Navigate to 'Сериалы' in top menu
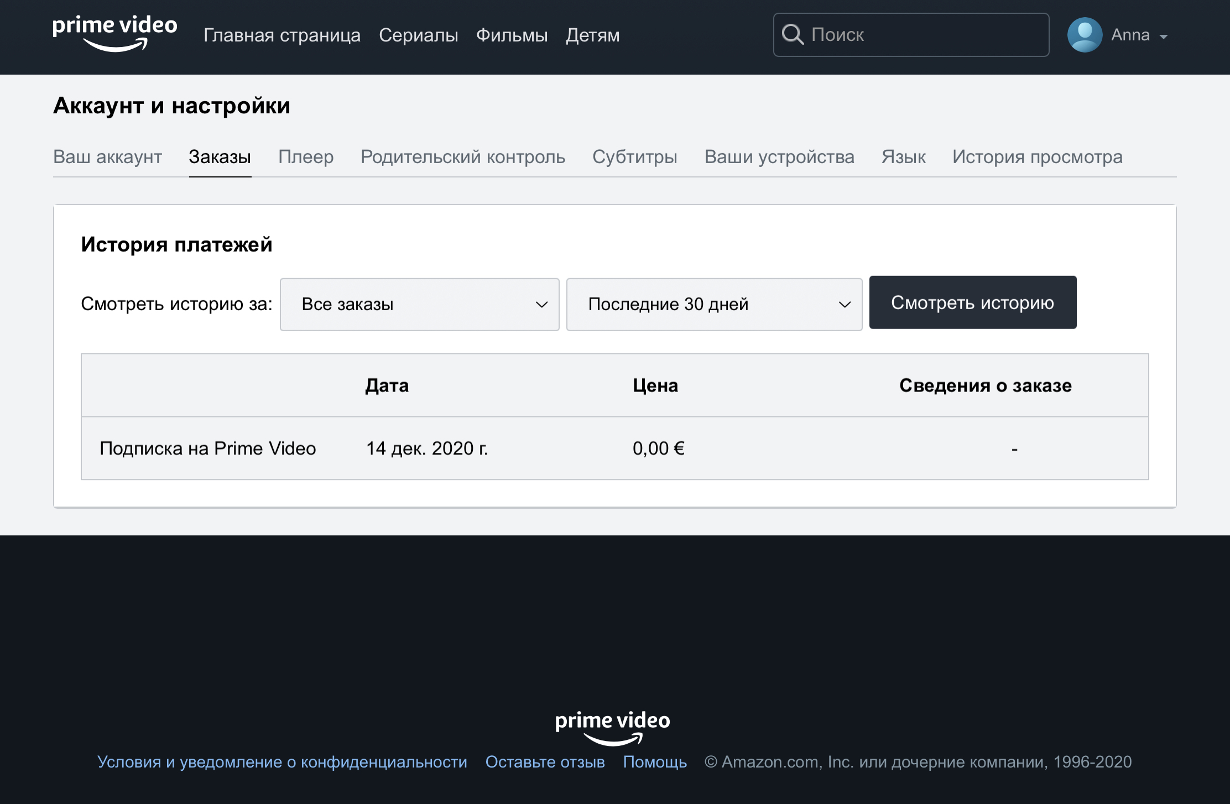This screenshot has width=1230, height=804. tap(418, 35)
